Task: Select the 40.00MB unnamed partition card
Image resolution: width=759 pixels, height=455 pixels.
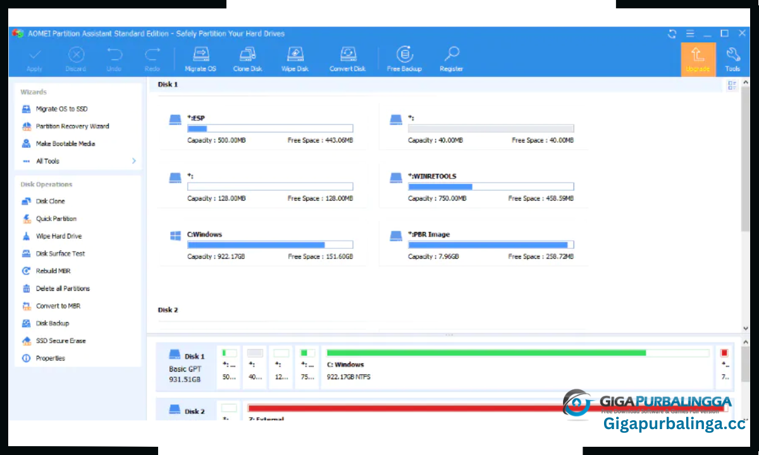Action: [x=483, y=128]
